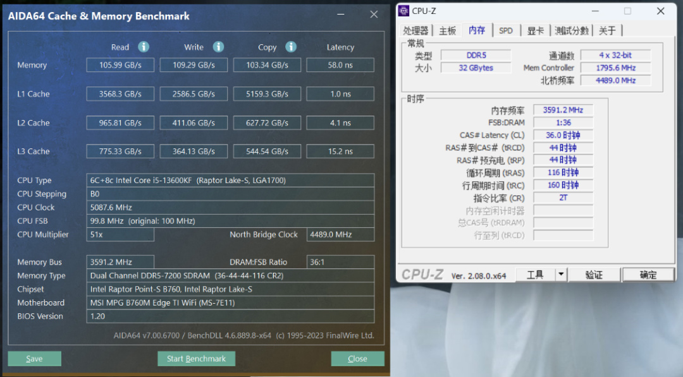Click the L2 Cache Latency value 4.1 ns
Viewport: 683px width, 377px height.
(340, 123)
